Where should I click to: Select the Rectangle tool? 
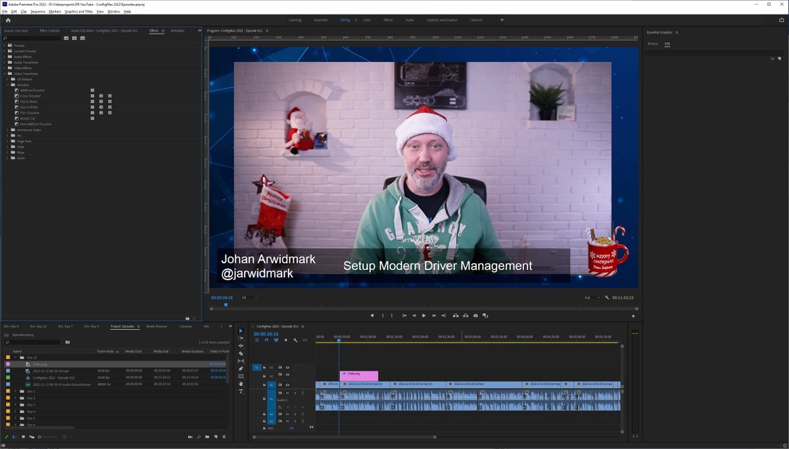pyautogui.click(x=241, y=376)
